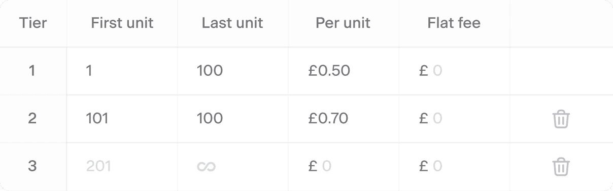Click the Flat fee column header
613x191 pixels.
click(454, 23)
